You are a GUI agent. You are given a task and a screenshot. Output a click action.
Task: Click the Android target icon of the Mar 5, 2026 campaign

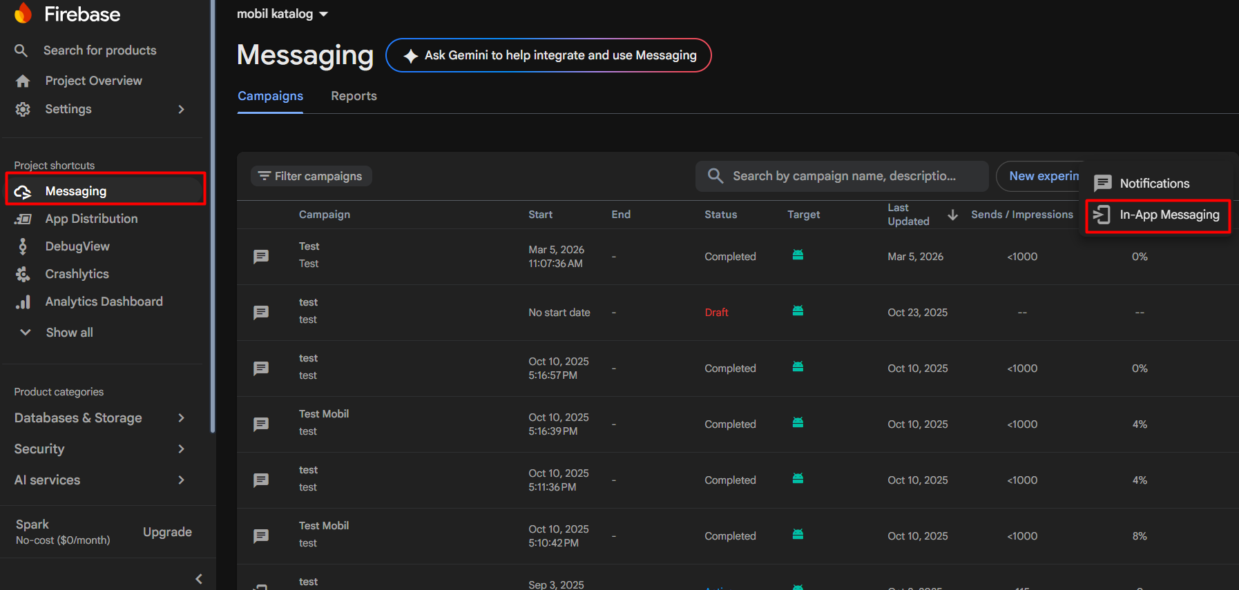coord(798,255)
